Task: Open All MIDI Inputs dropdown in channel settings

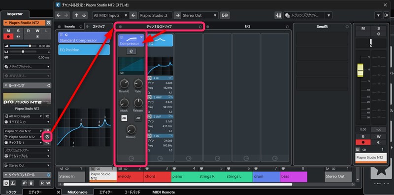Action: pos(110,15)
